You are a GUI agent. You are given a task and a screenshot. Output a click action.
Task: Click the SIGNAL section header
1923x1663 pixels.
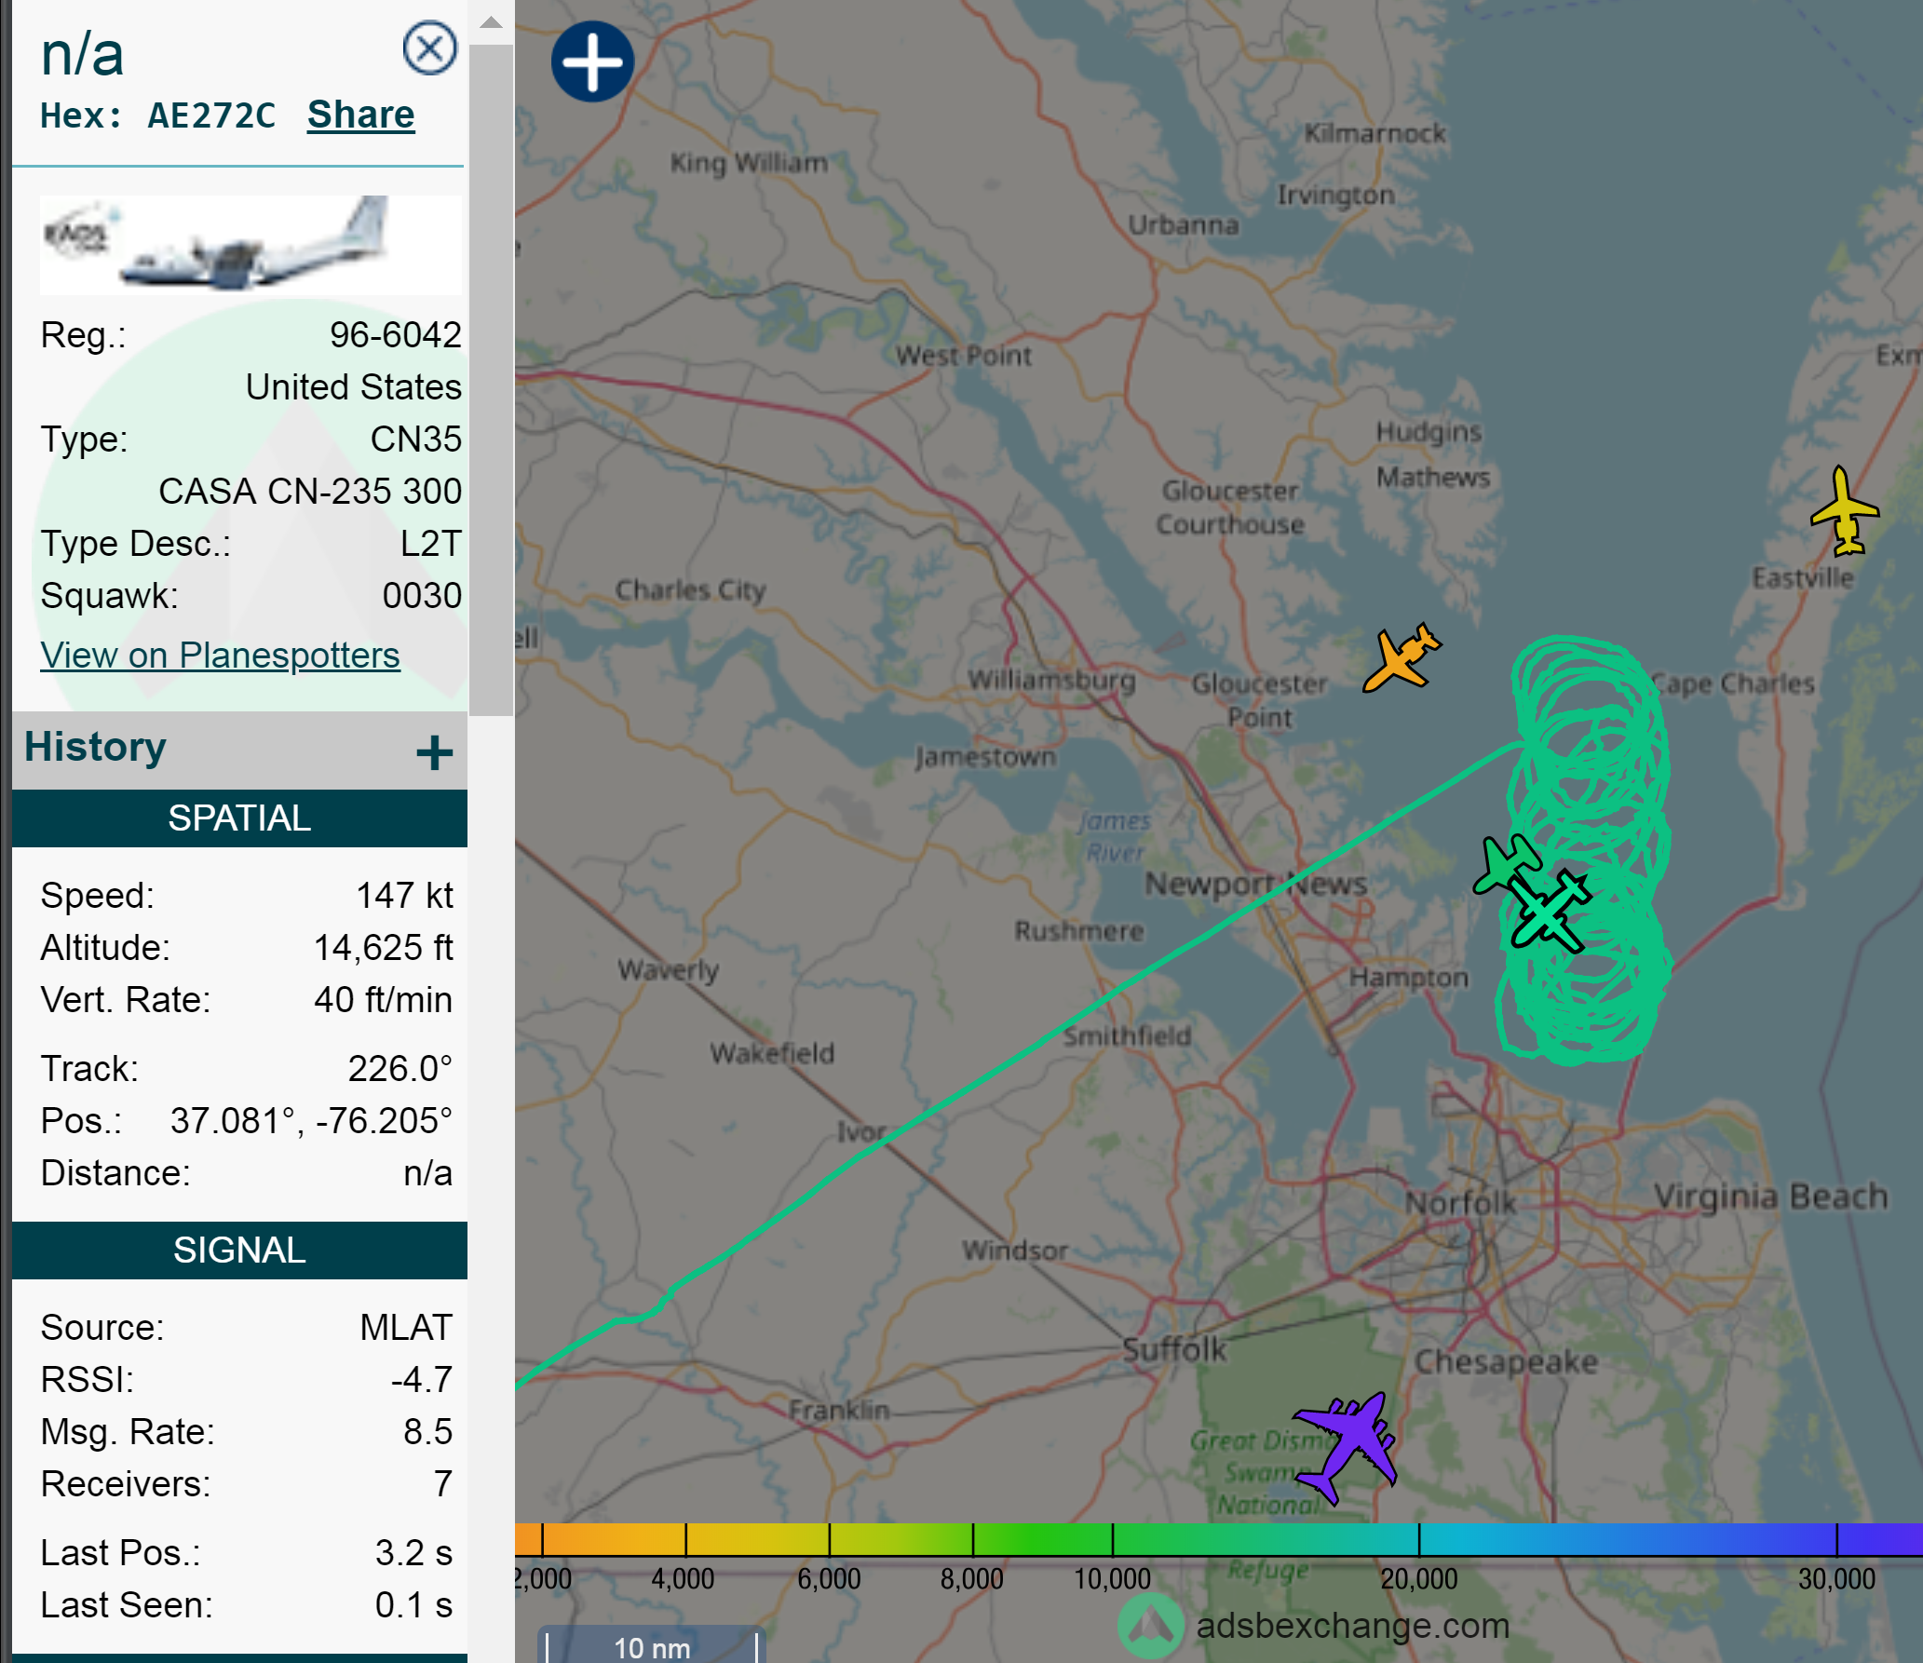tap(239, 1250)
